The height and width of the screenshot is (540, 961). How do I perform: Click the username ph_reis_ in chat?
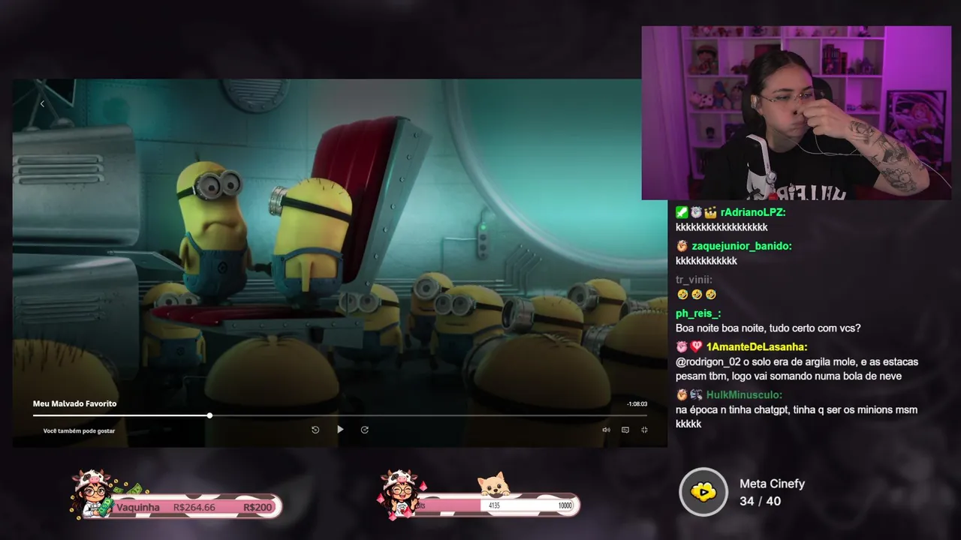(x=698, y=313)
